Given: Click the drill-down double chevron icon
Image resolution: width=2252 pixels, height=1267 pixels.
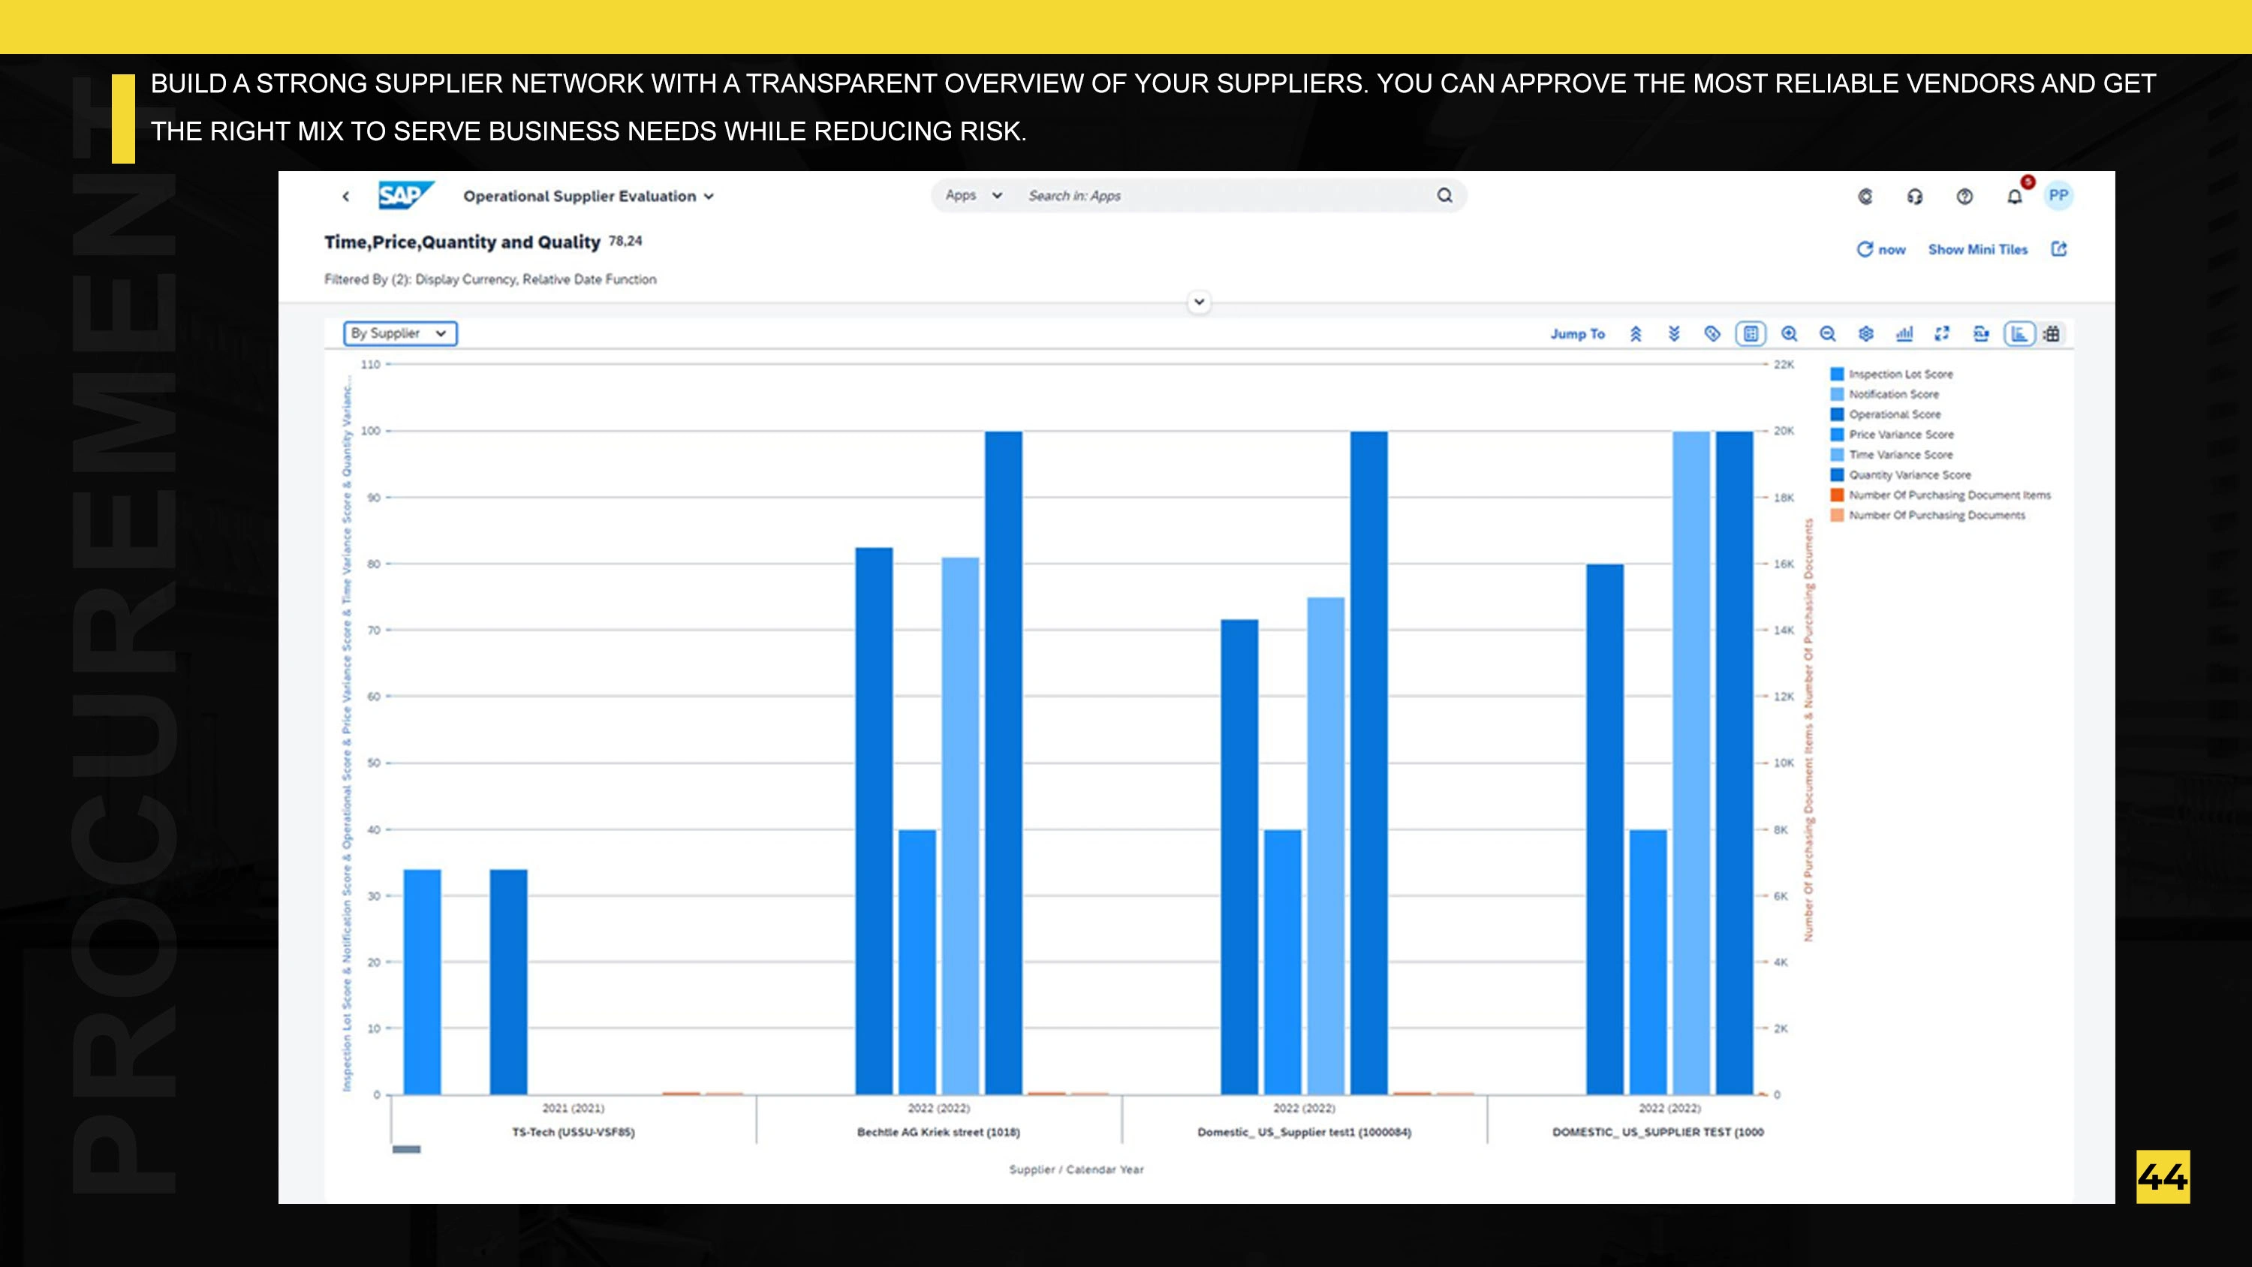Looking at the screenshot, I should [1673, 333].
